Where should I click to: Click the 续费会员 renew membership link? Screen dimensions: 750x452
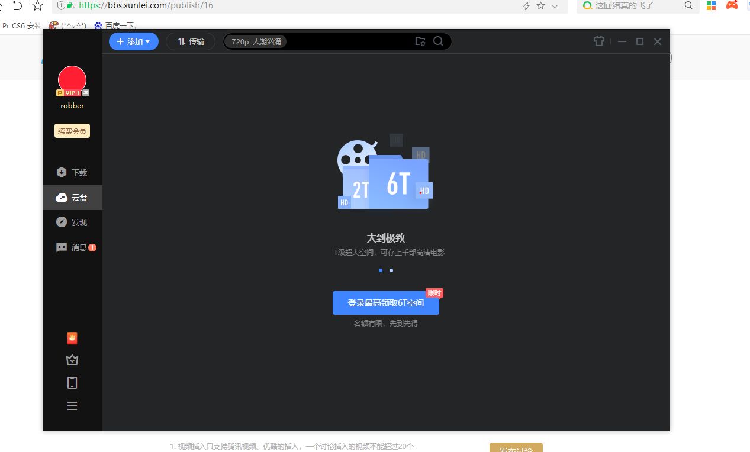(x=72, y=130)
